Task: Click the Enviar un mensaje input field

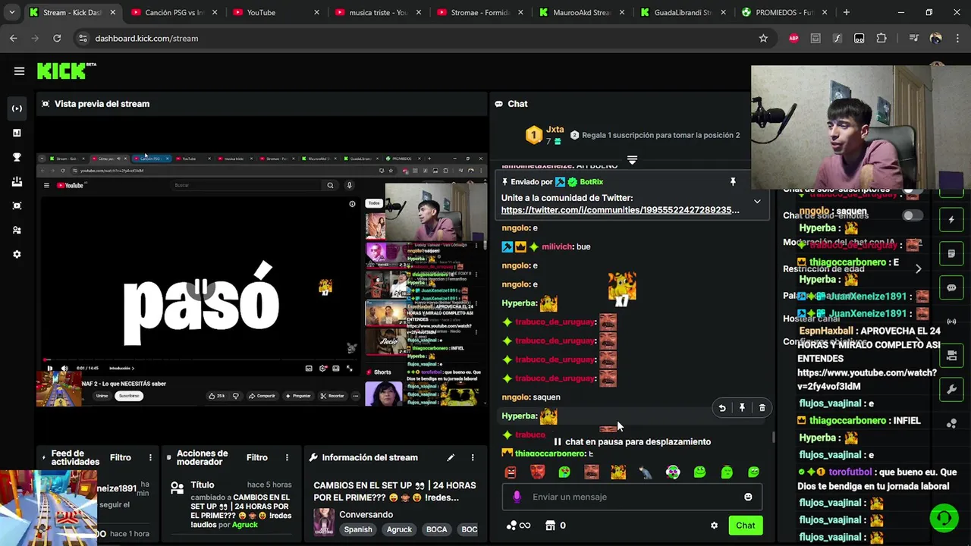Action: point(631,497)
